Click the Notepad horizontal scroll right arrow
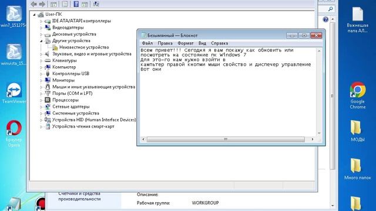 pos(312,139)
